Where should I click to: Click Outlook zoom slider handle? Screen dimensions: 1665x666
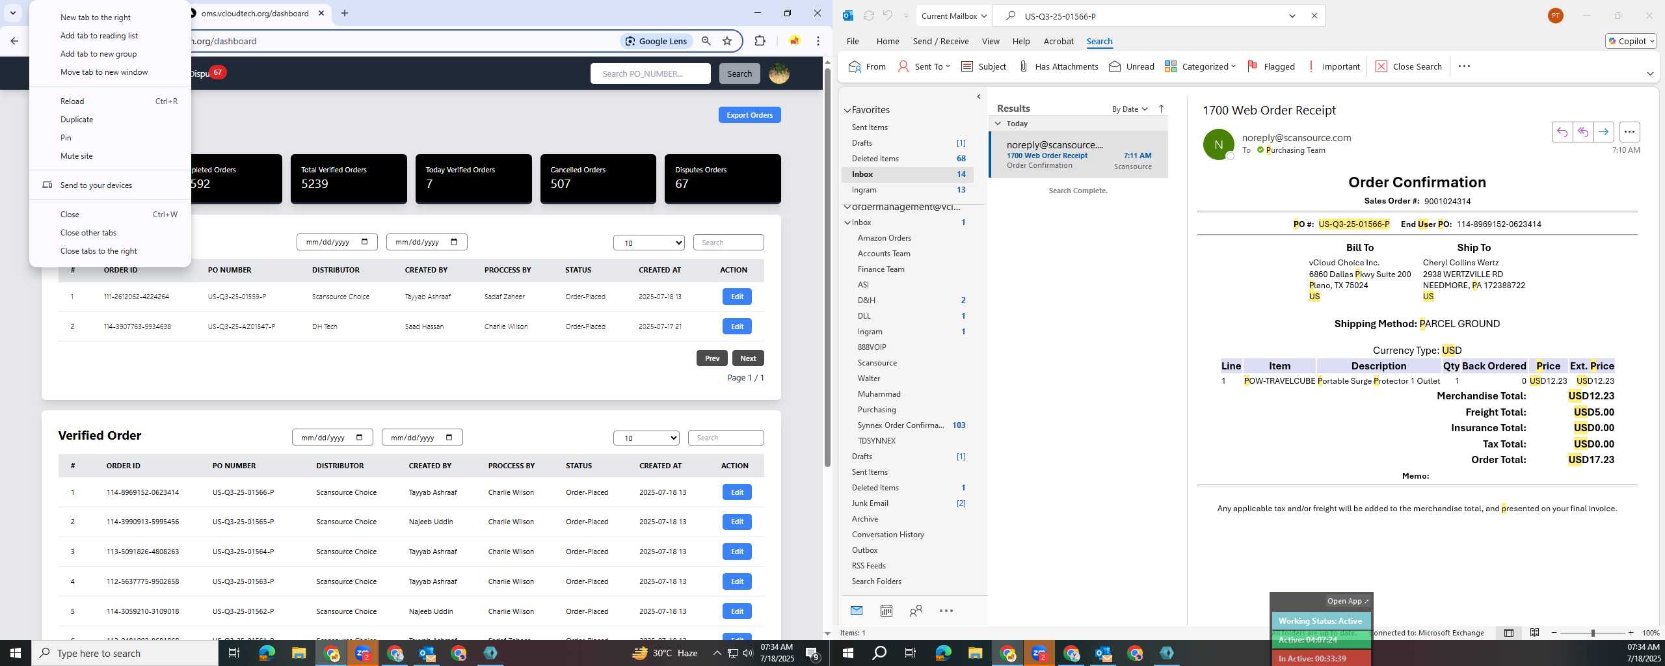point(1593,633)
